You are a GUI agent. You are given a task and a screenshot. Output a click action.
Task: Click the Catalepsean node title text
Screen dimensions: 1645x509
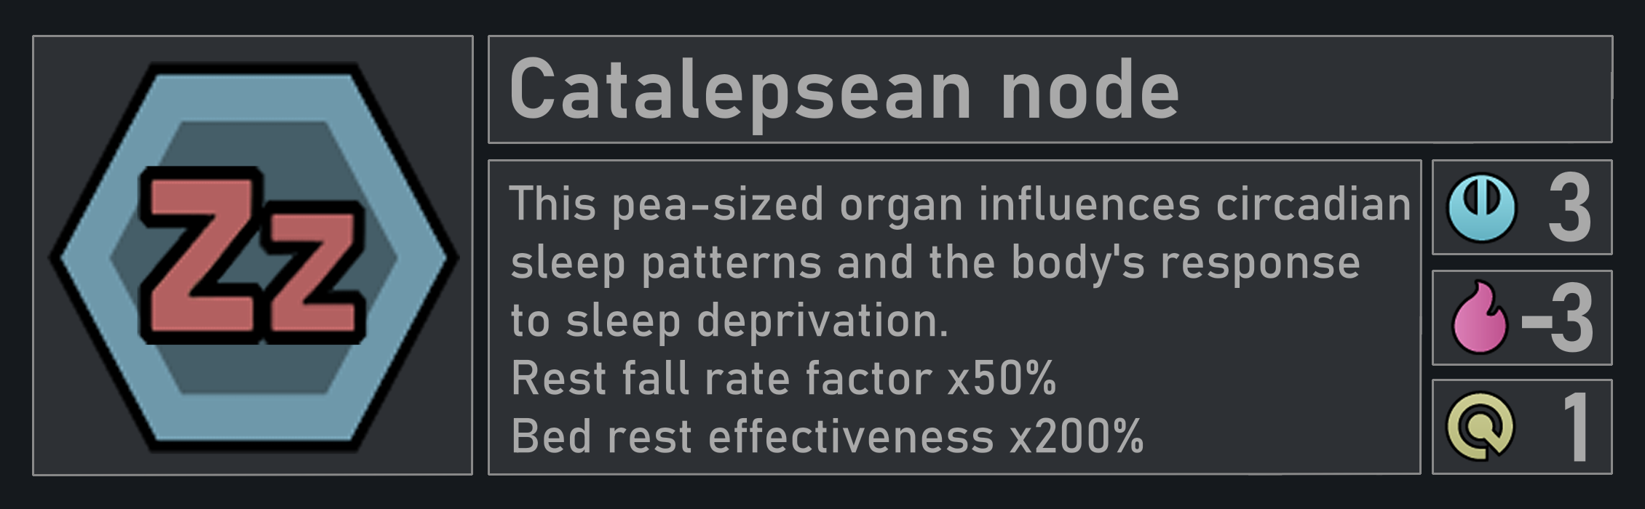(844, 92)
